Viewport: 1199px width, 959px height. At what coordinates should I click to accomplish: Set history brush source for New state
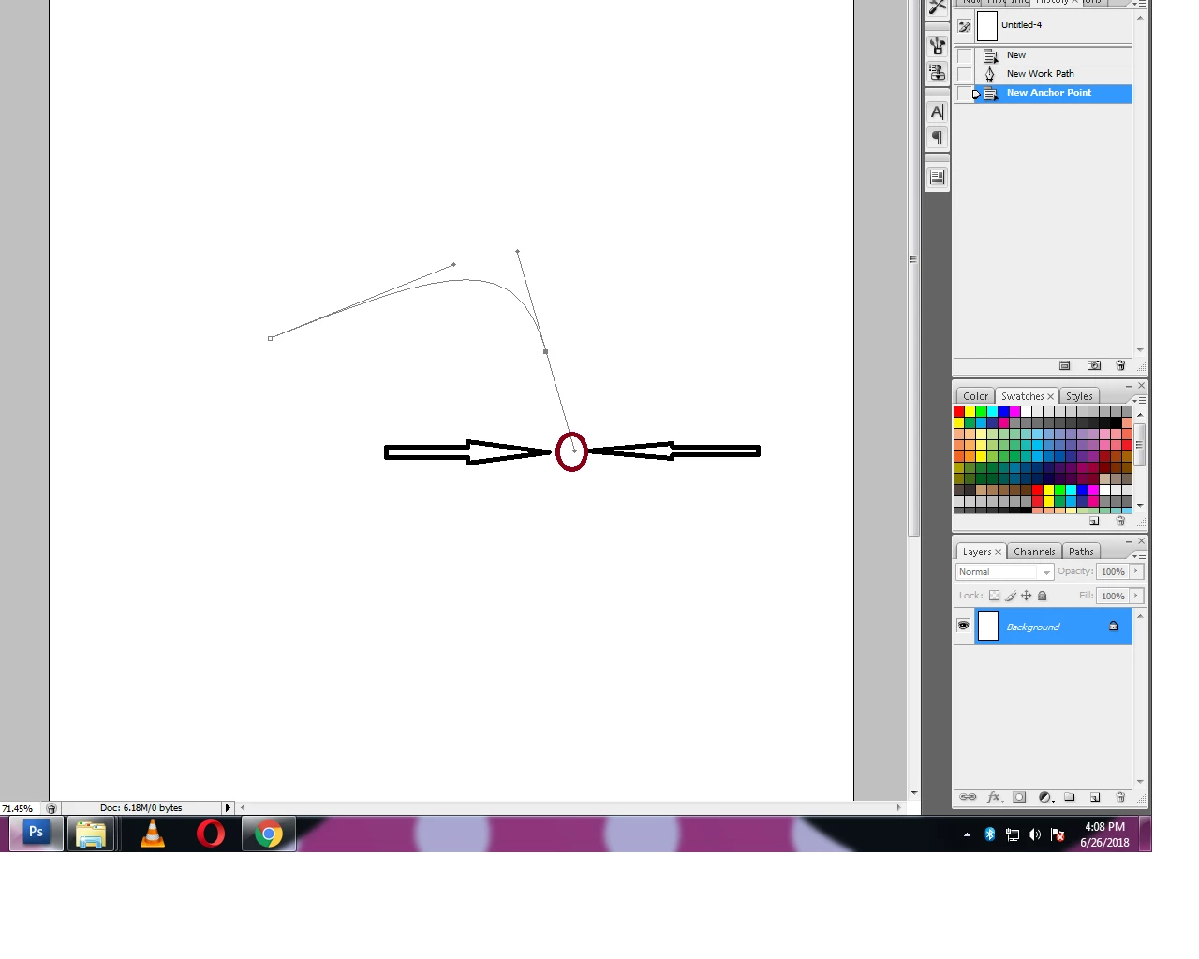pyautogui.click(x=964, y=55)
